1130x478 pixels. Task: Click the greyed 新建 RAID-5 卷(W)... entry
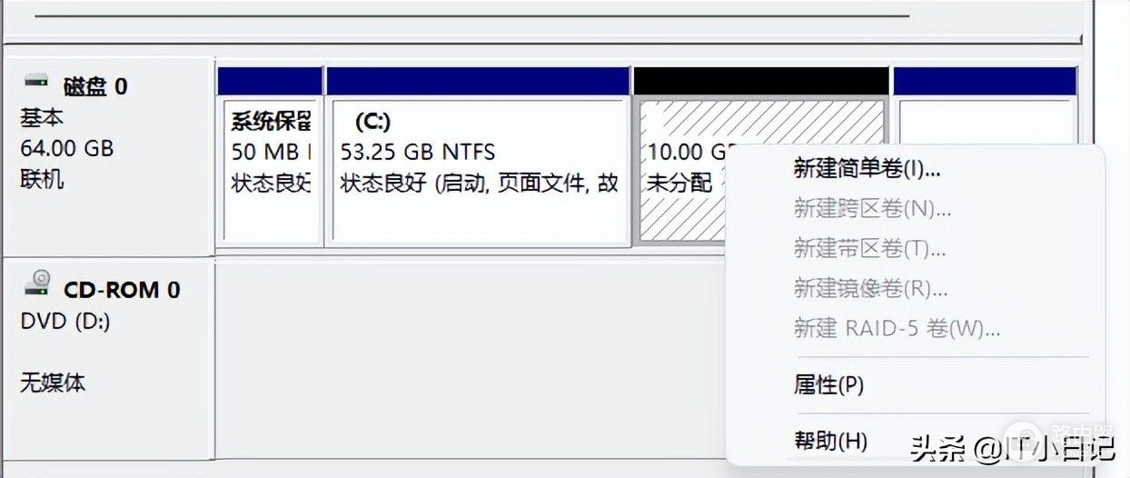(x=897, y=328)
